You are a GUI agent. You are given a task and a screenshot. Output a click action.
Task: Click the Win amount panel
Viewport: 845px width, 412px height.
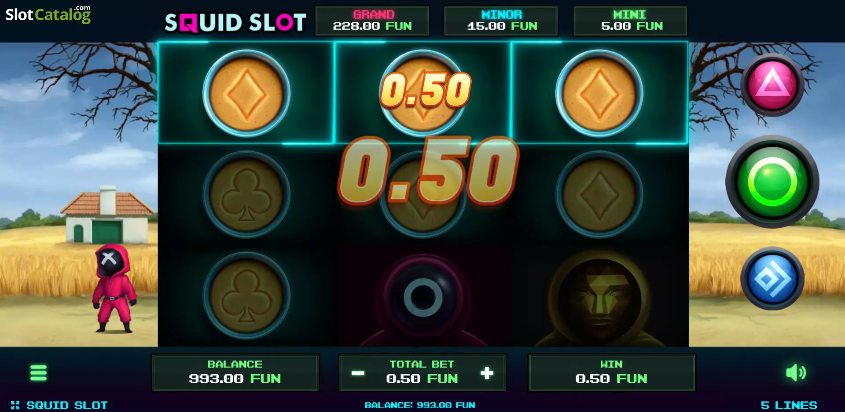(x=611, y=372)
